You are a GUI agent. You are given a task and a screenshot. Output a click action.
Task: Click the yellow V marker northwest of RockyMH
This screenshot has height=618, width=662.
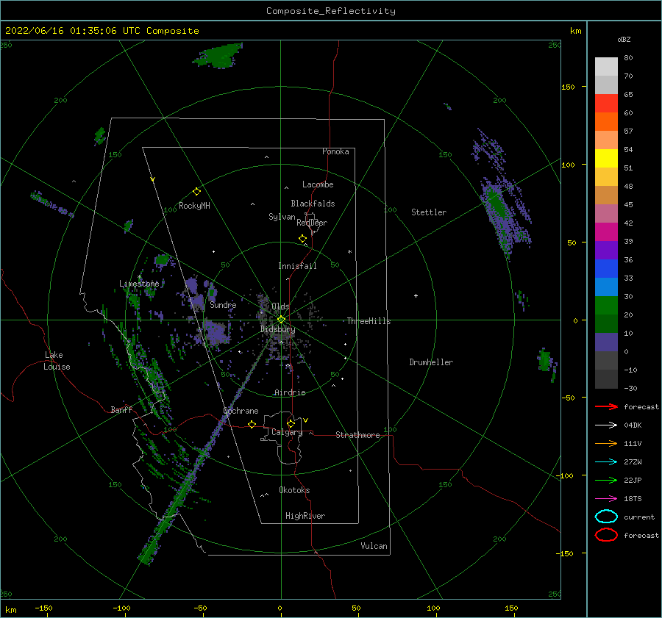click(153, 179)
